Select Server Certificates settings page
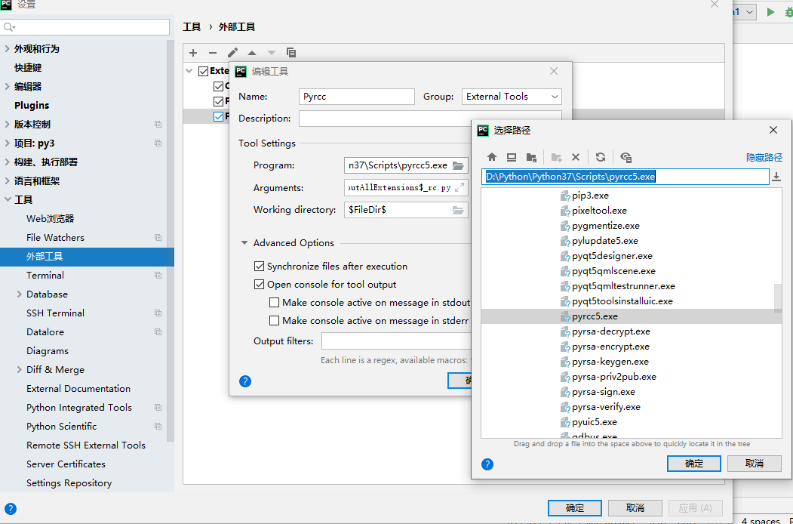 tap(66, 464)
